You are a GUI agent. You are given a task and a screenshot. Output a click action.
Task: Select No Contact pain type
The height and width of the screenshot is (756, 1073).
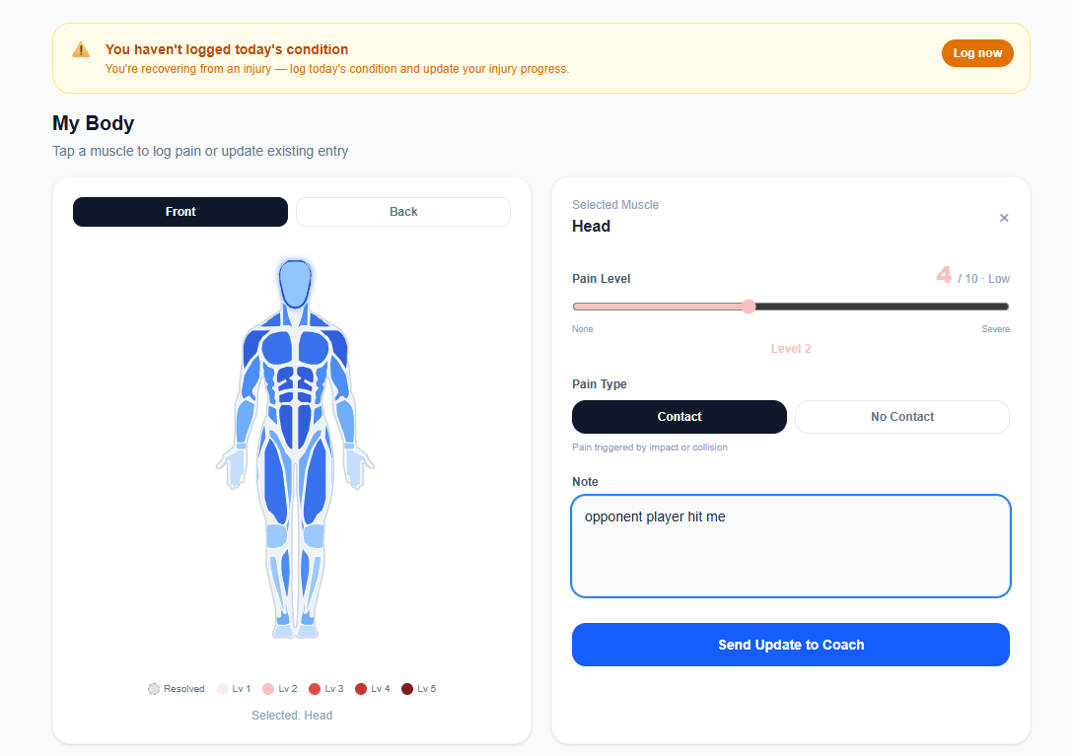point(902,417)
